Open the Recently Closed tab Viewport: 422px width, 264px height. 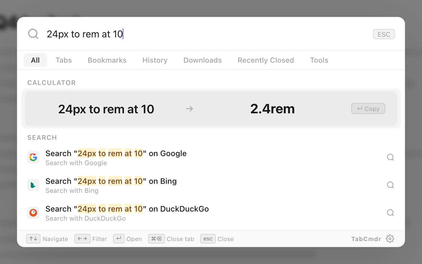click(x=266, y=60)
